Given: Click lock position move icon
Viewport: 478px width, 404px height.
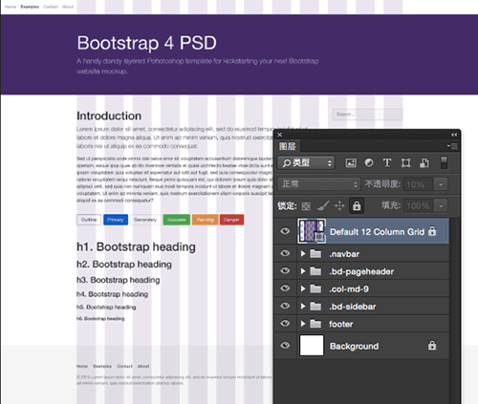Looking at the screenshot, I should click(x=339, y=206).
